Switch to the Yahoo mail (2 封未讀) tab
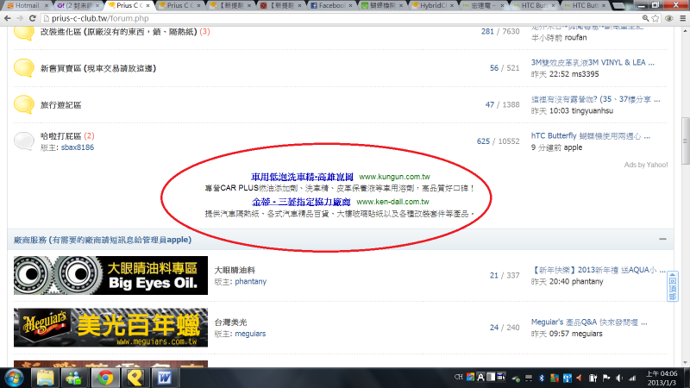 click(x=78, y=5)
